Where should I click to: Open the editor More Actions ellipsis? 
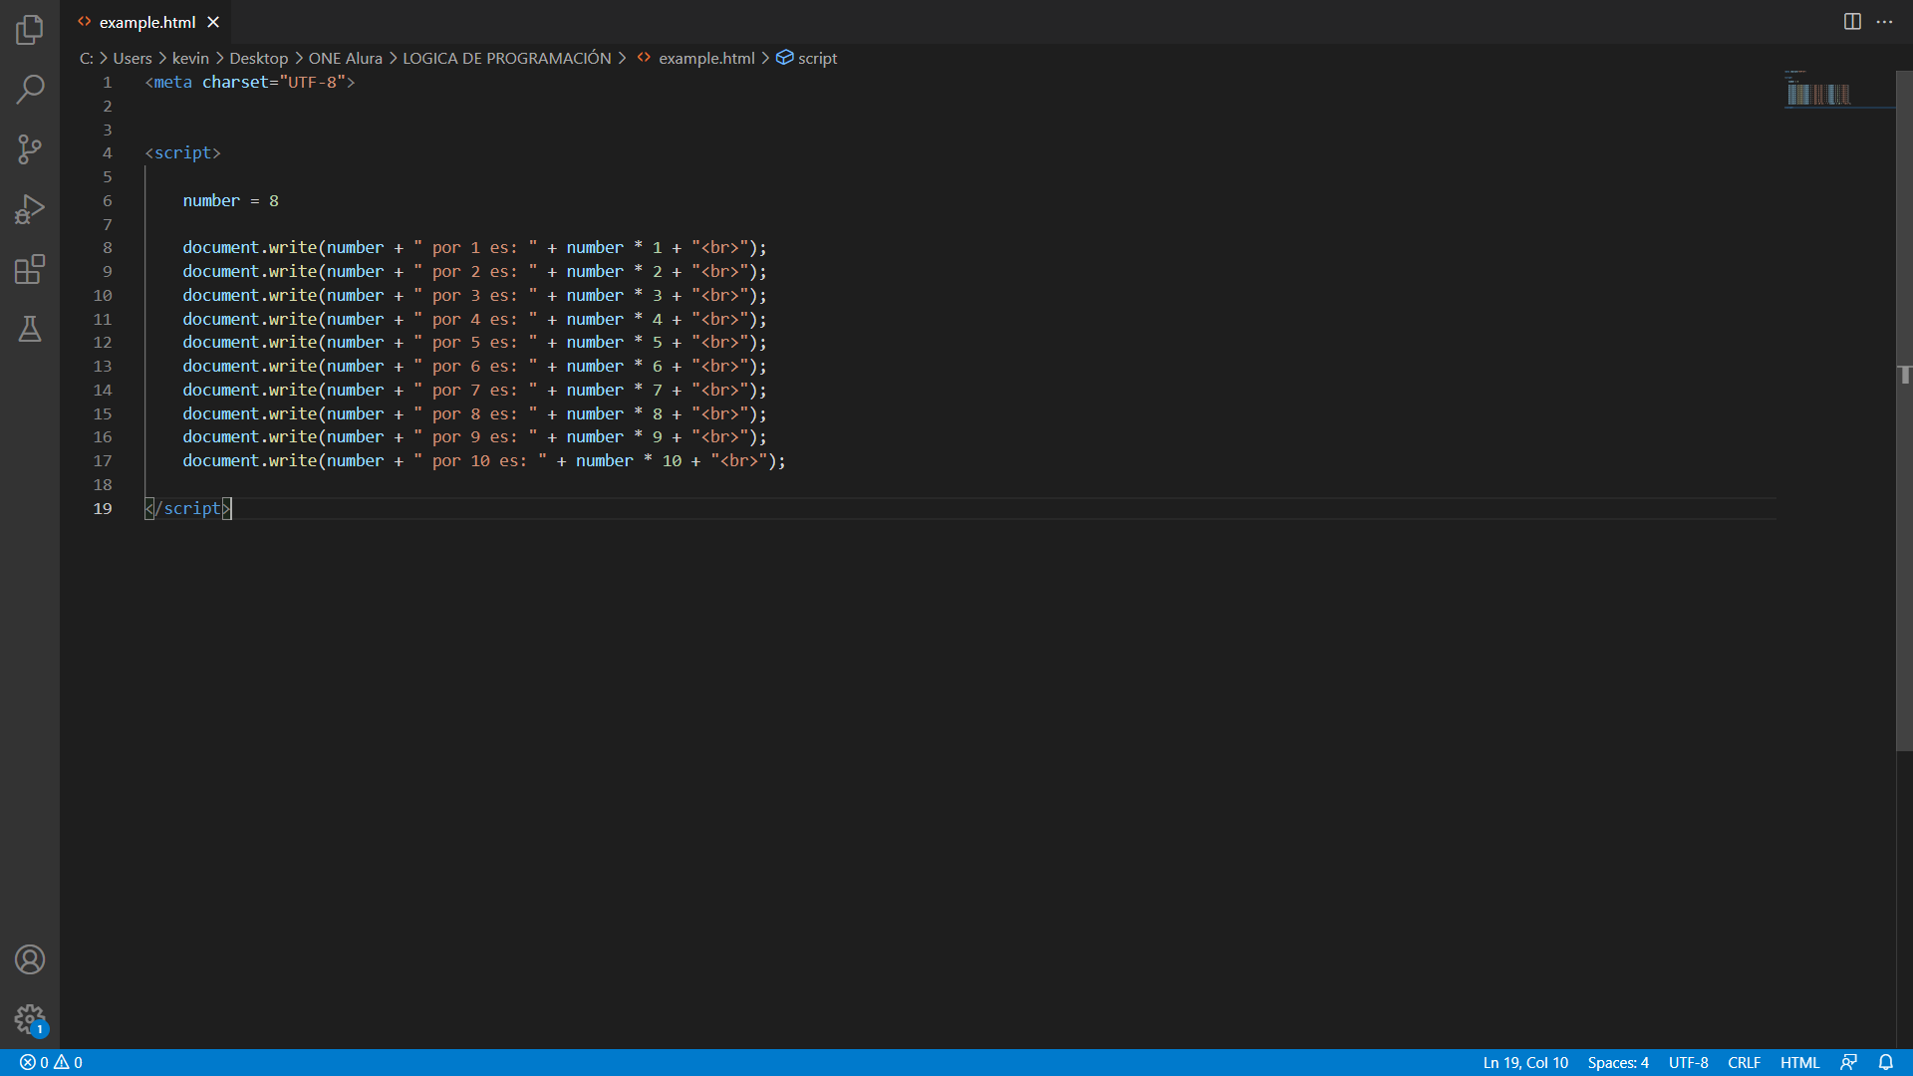click(x=1884, y=22)
